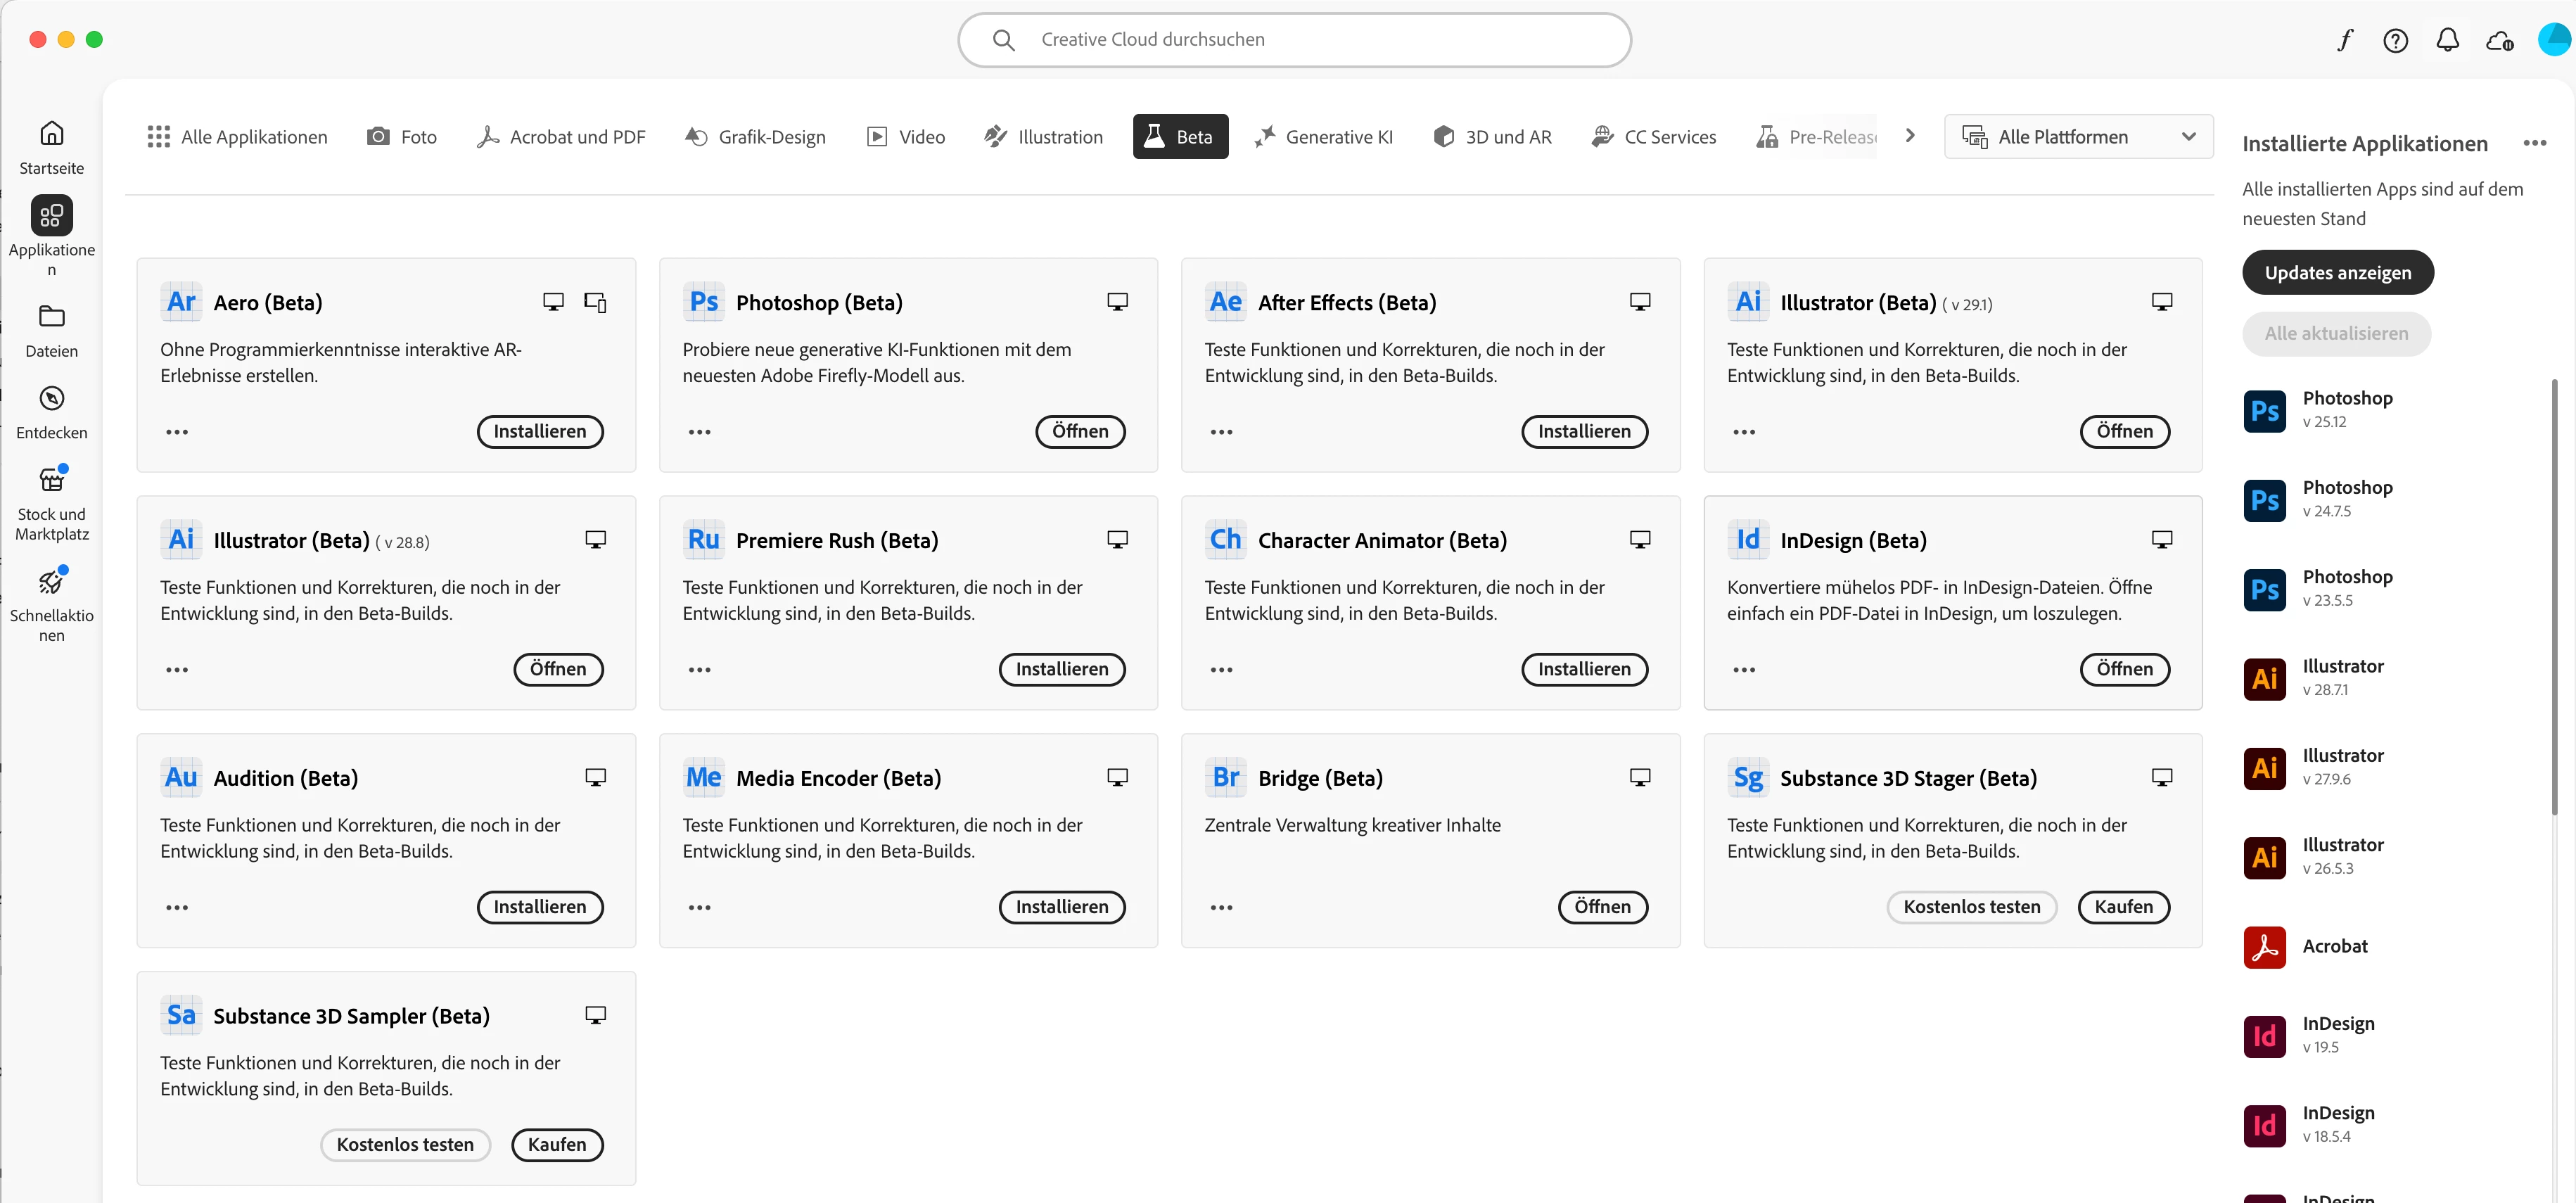Screen dimensions: 2576x1203
Task: Click Kostenlos testen for Substance 3D Stager
Action: (x=1971, y=907)
